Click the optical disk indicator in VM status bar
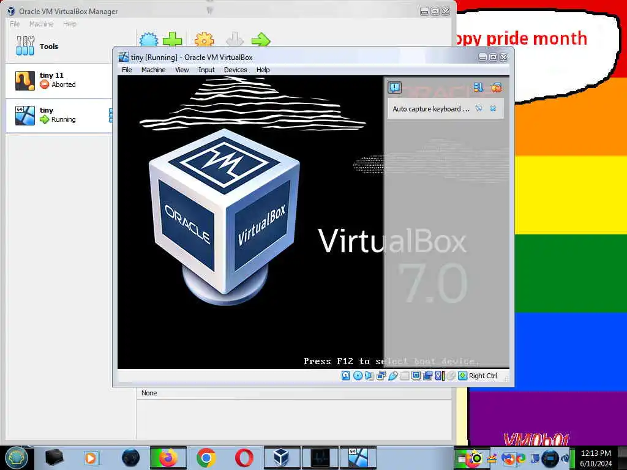 click(x=358, y=376)
